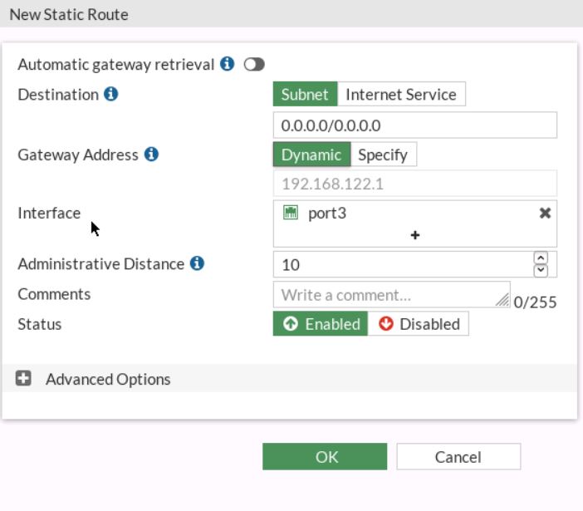The height and width of the screenshot is (511, 583).
Task: Choose Specify for Gateway Address
Action: click(383, 155)
